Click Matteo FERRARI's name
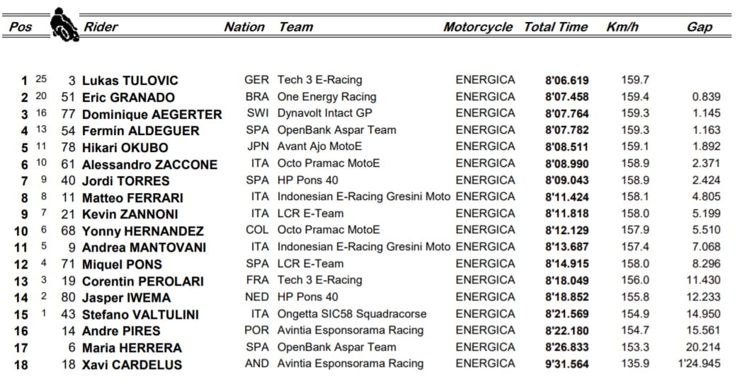Viewport: 737px width, 381px height. pyautogui.click(x=132, y=198)
